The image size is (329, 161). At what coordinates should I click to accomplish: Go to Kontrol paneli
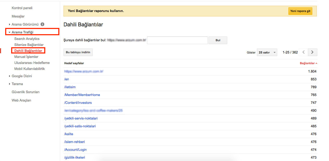click(22, 8)
